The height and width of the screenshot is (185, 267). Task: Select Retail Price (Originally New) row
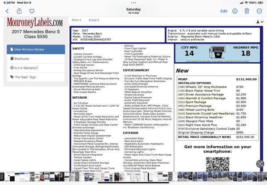218,137
